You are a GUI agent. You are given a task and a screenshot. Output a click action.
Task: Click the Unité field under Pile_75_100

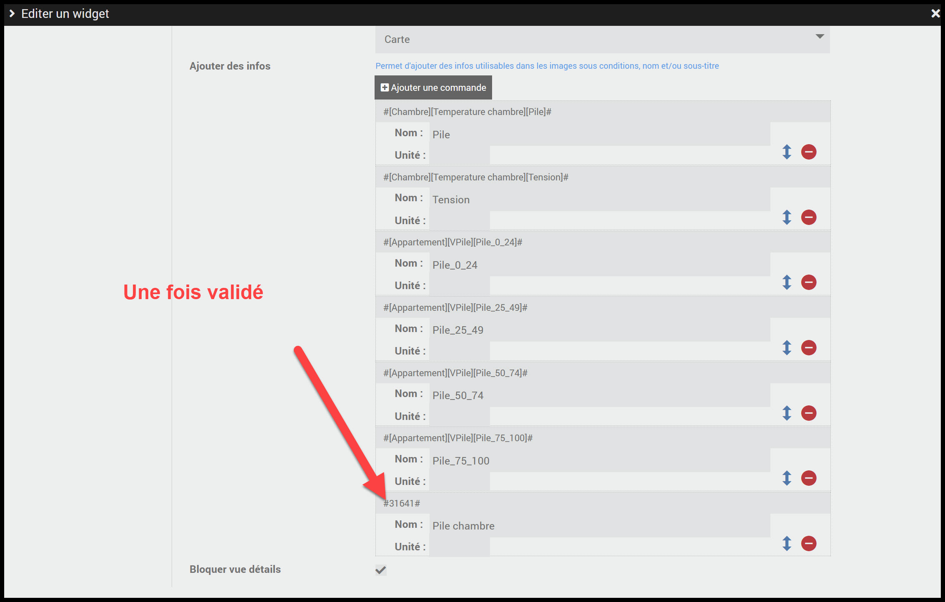pyautogui.click(x=459, y=482)
